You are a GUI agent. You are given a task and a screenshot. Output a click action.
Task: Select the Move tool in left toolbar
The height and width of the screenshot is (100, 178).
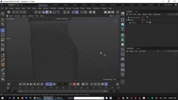pos(3,30)
